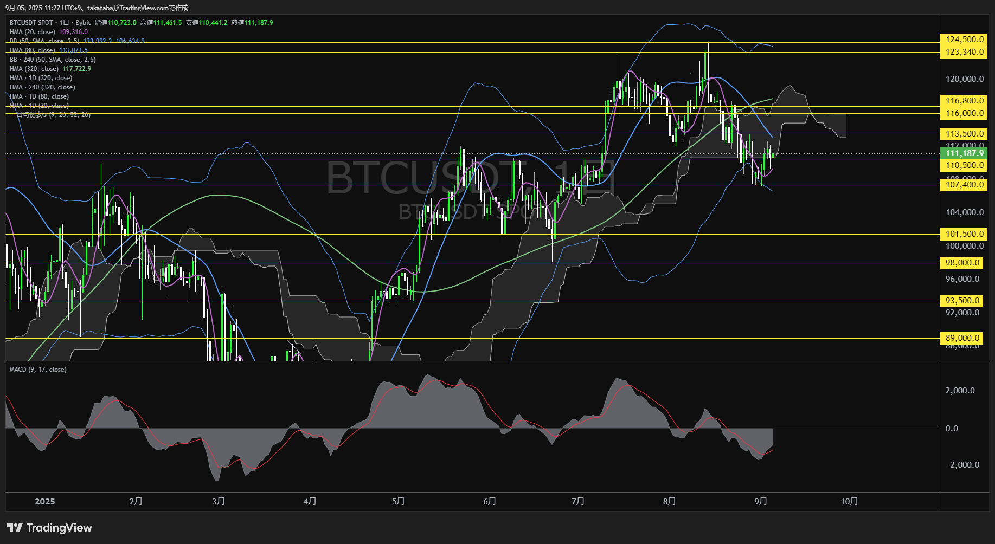Select the 一目均衡表 (9, 26, 52, 26) legend
Screen dimensions: 995x544
pos(50,115)
